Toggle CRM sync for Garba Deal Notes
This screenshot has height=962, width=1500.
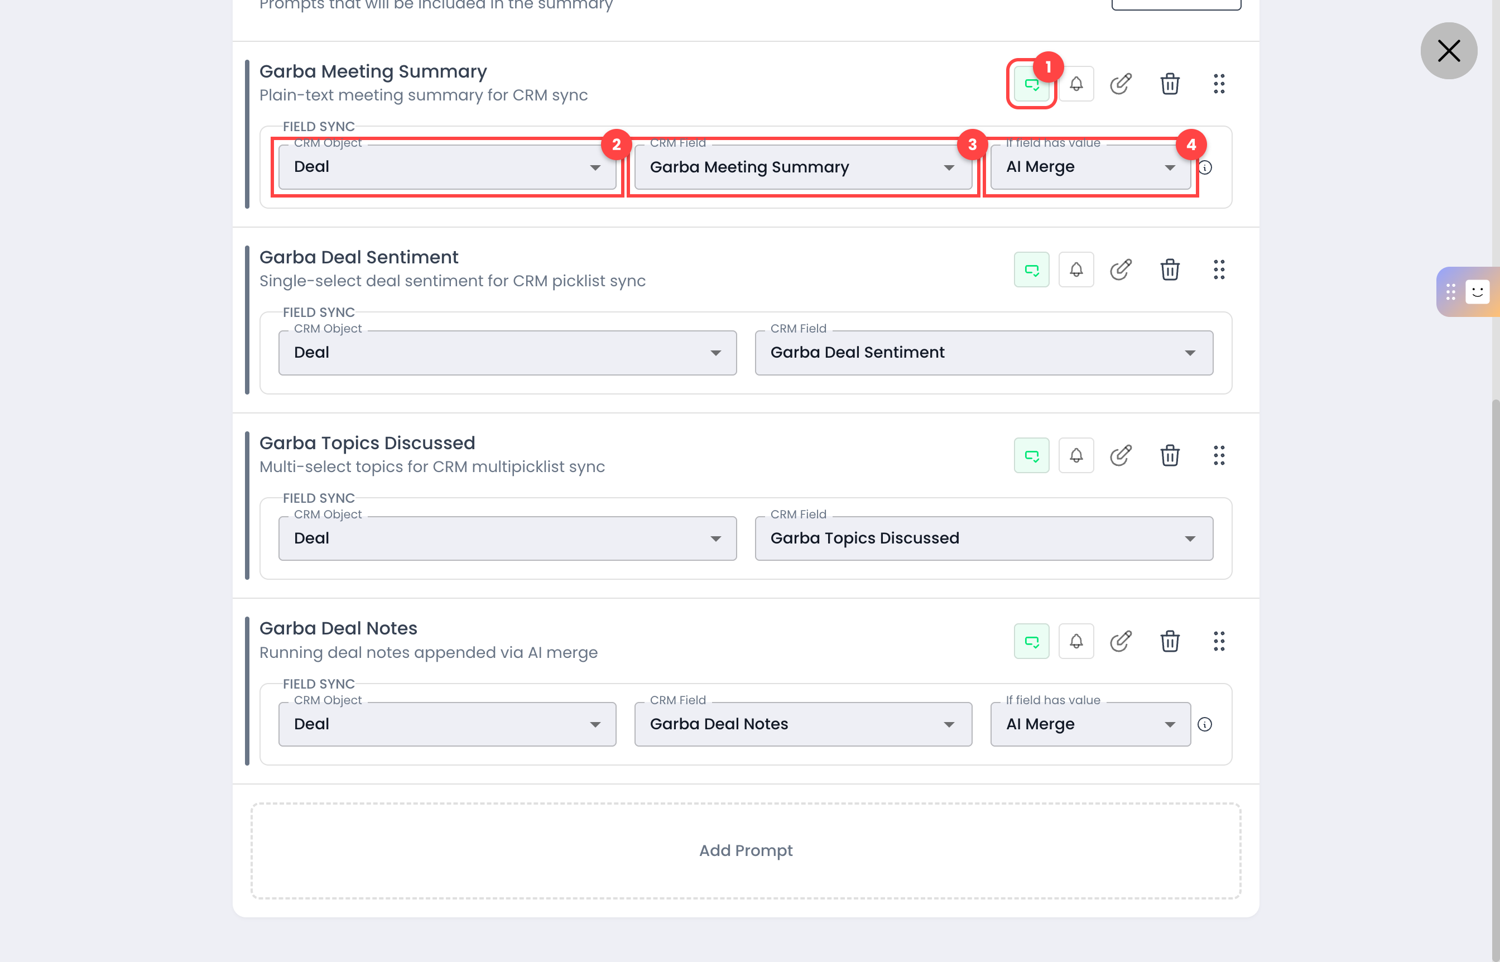click(x=1031, y=642)
